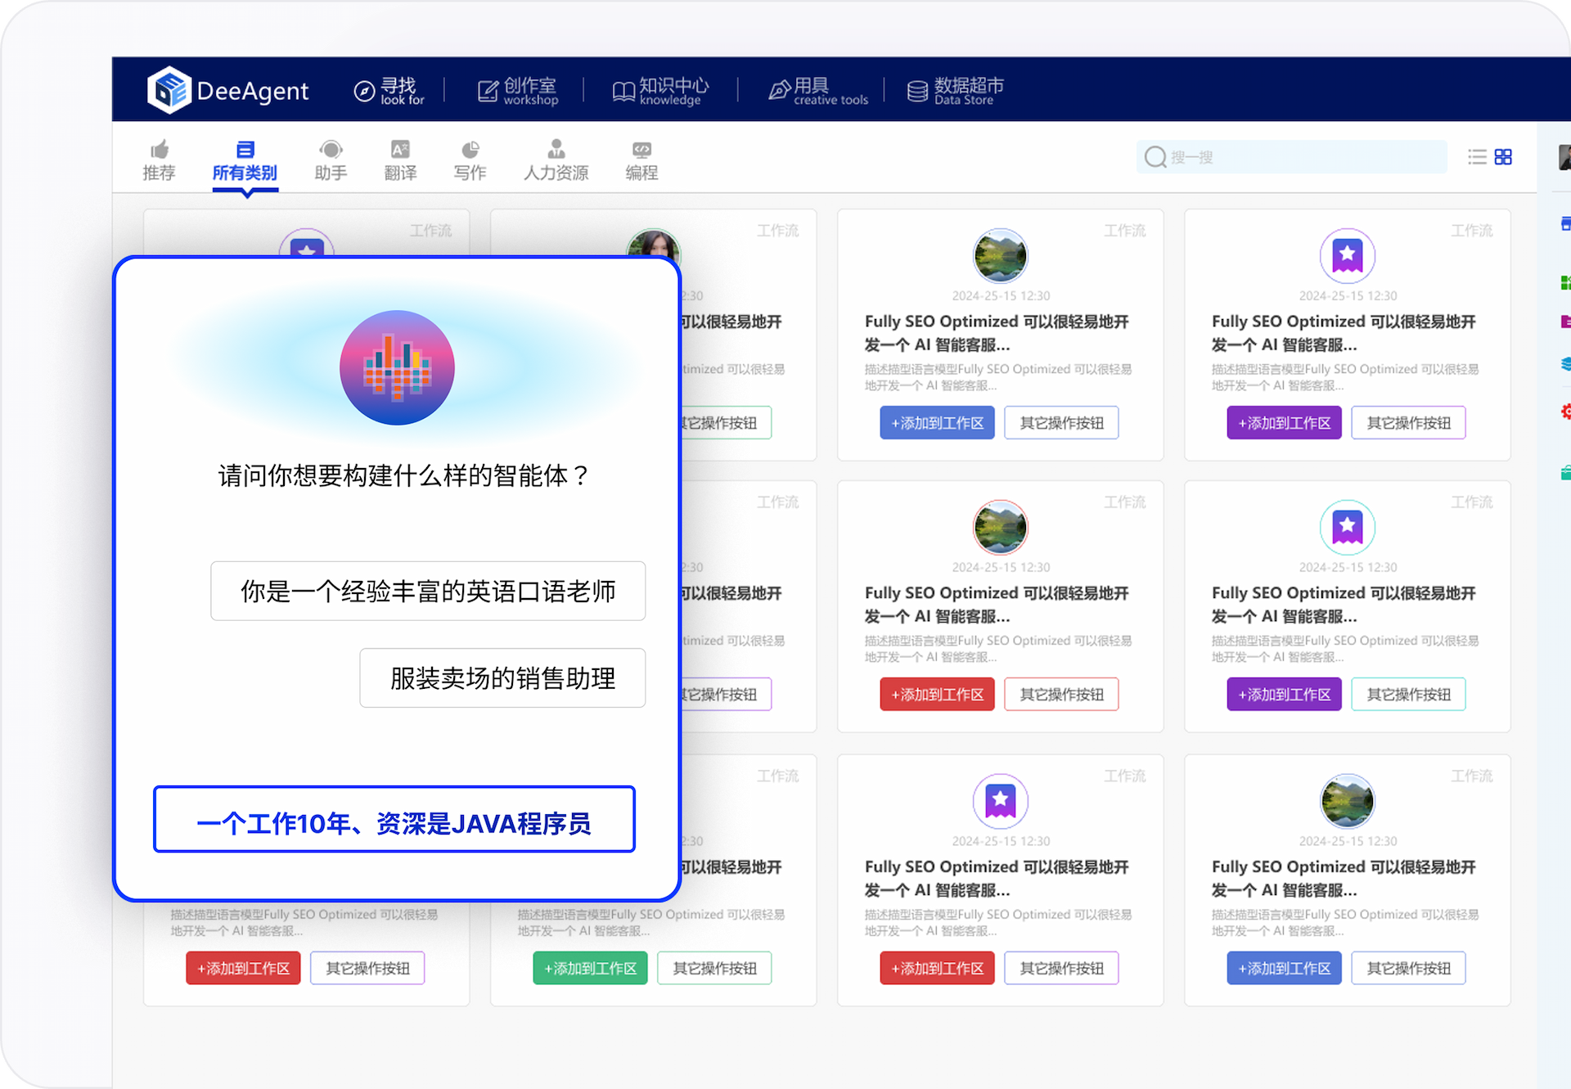The height and width of the screenshot is (1089, 1571).
Task: Click the blue +添加到工作区 button in top row
Action: pos(937,423)
